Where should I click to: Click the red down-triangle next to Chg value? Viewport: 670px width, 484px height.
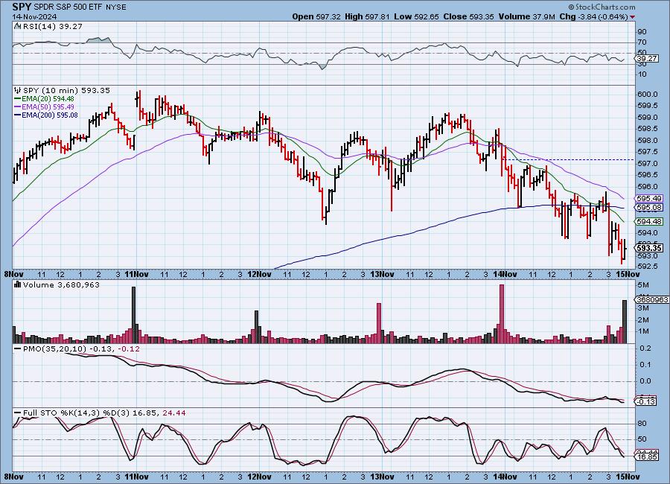[x=632, y=17]
